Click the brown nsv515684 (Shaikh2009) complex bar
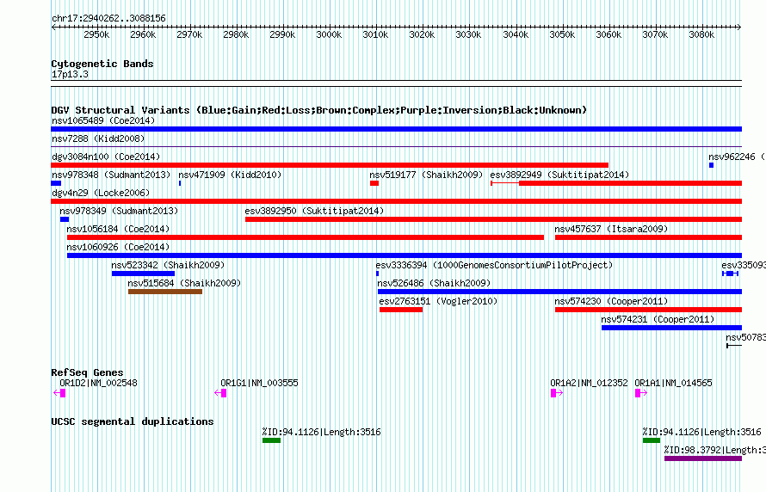Screen dimensions: 766x492 click(165, 292)
